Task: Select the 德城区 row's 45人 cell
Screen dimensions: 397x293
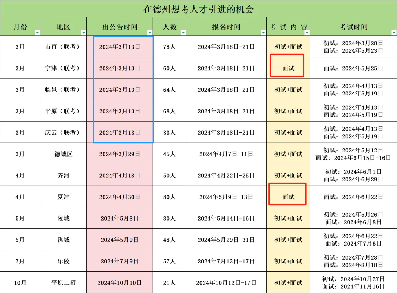Action: click(x=170, y=154)
